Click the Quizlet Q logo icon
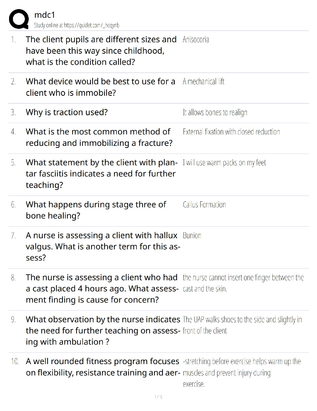Image resolution: width=317 pixels, height=411 pixels. (19, 19)
